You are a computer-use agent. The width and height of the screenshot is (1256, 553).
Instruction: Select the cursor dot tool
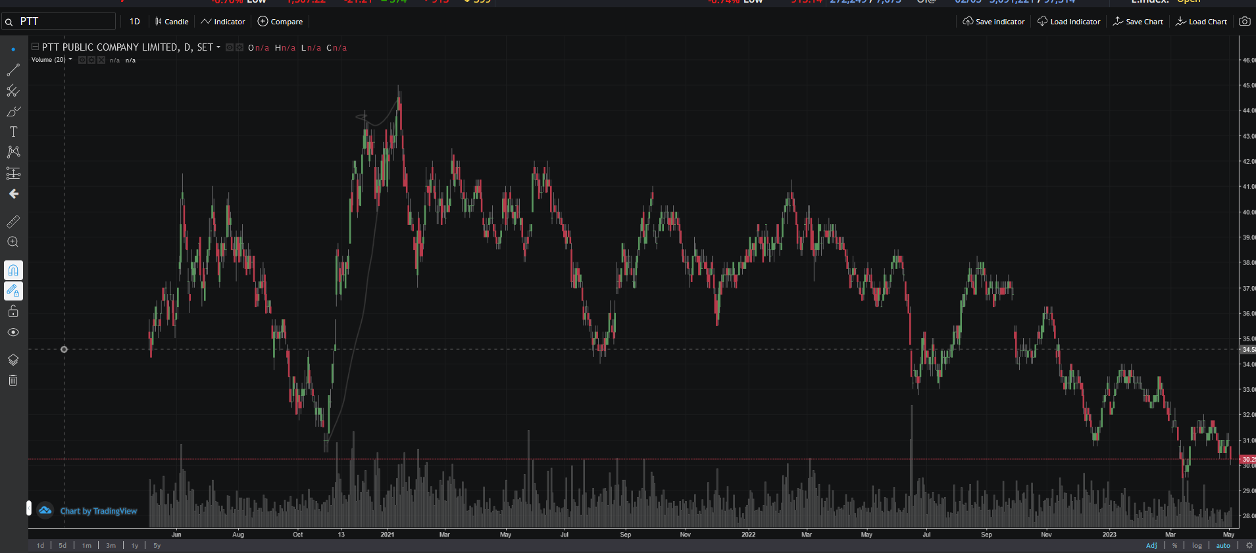pos(13,49)
